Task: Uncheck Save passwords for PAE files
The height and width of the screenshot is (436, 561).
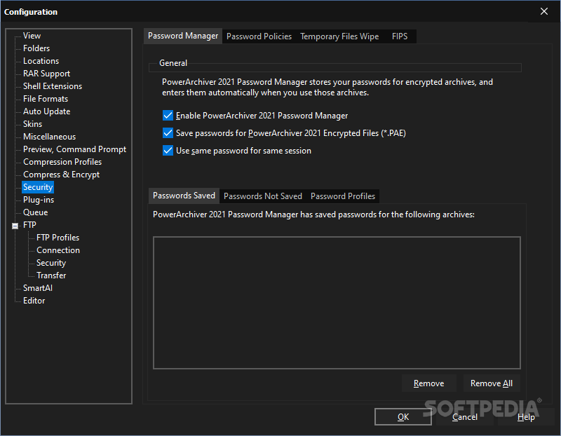Action: 168,133
